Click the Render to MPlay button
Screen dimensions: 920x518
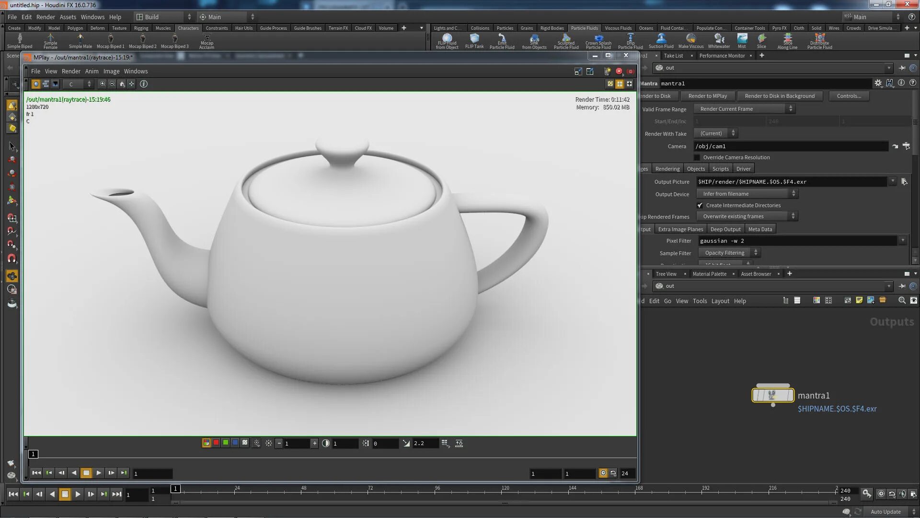[x=707, y=96]
